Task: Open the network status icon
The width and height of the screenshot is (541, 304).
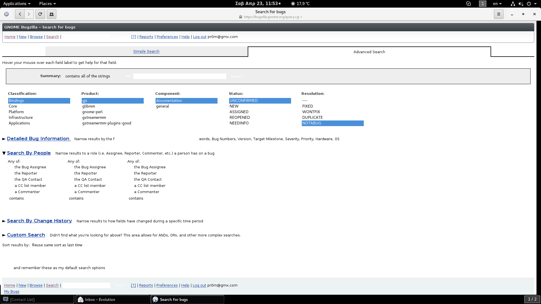Action: 513,4
